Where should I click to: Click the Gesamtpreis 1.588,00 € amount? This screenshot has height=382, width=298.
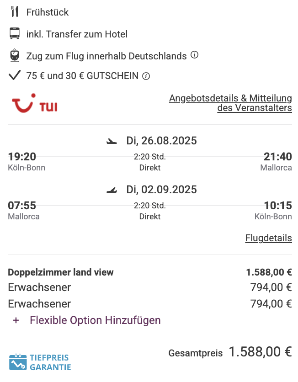(260, 352)
